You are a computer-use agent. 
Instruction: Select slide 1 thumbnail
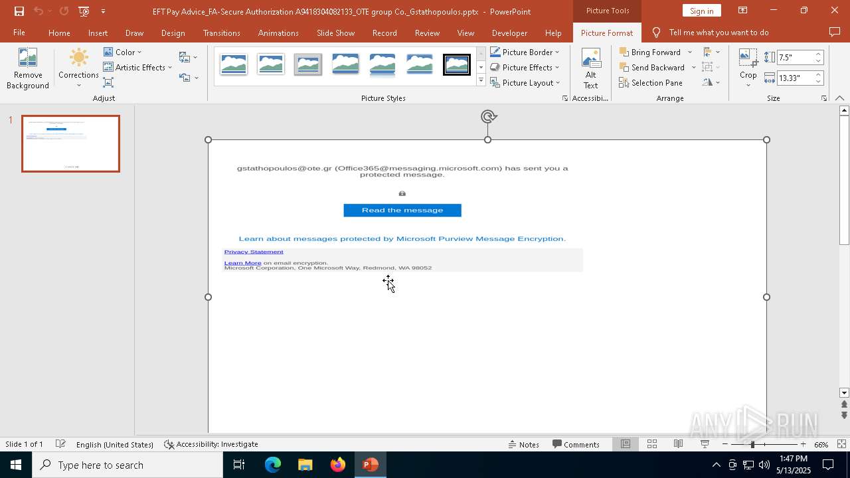[x=70, y=143]
